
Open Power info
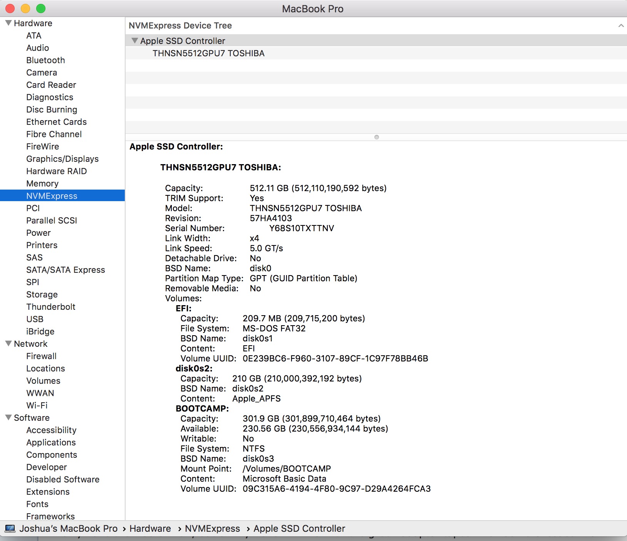point(39,233)
